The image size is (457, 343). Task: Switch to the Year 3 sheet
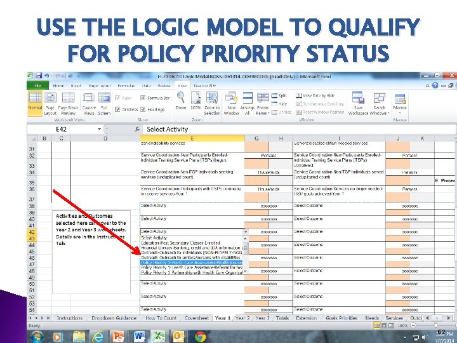(x=262, y=318)
